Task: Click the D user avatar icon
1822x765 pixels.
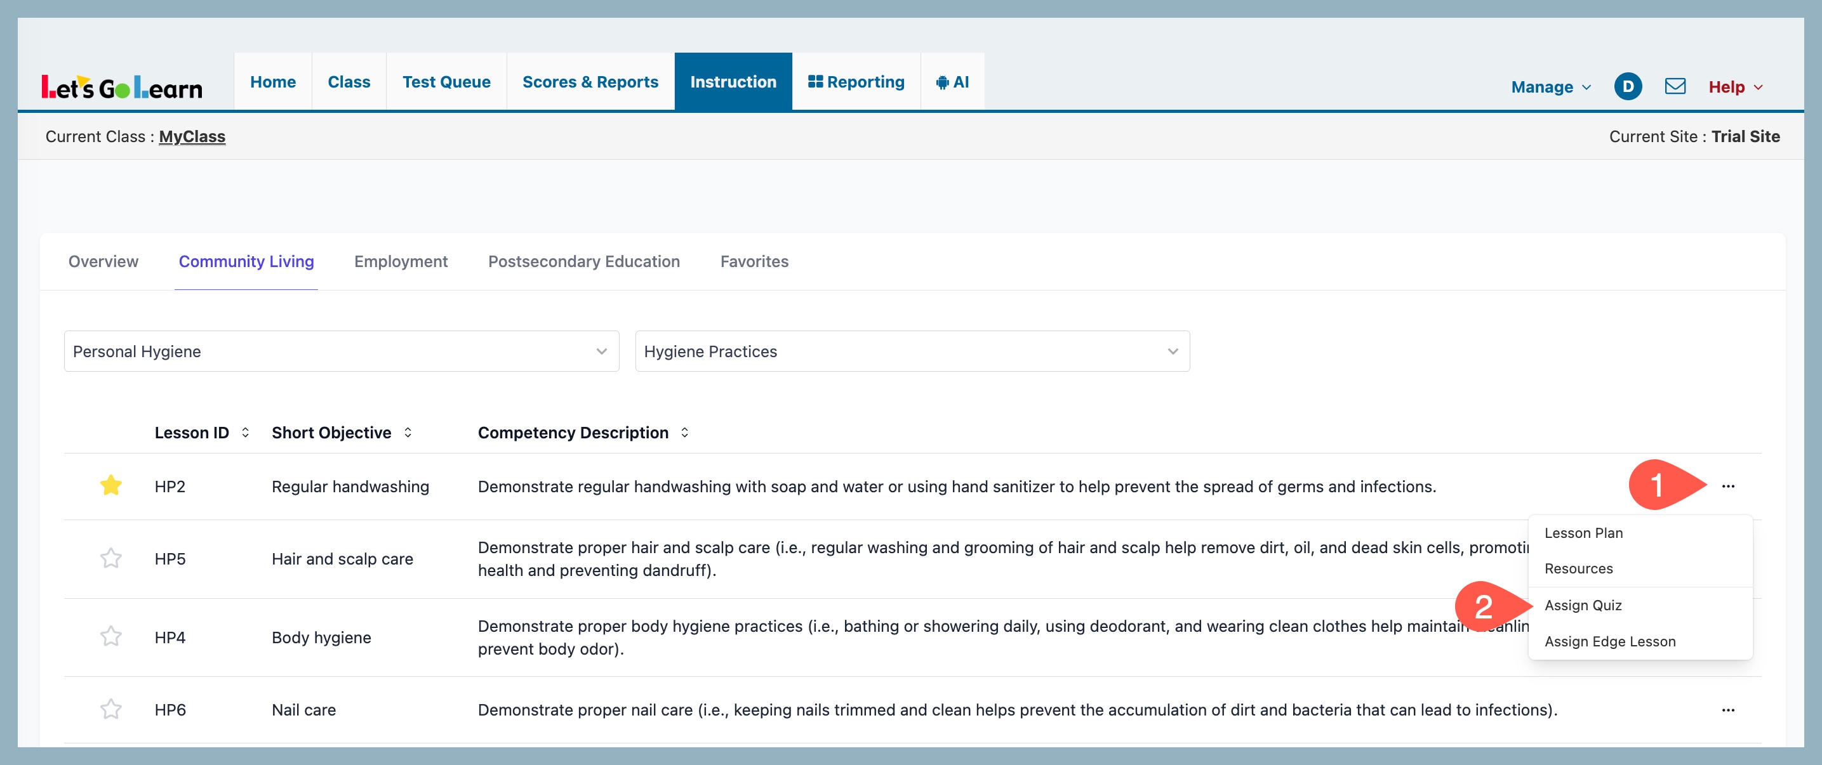Action: [1628, 86]
